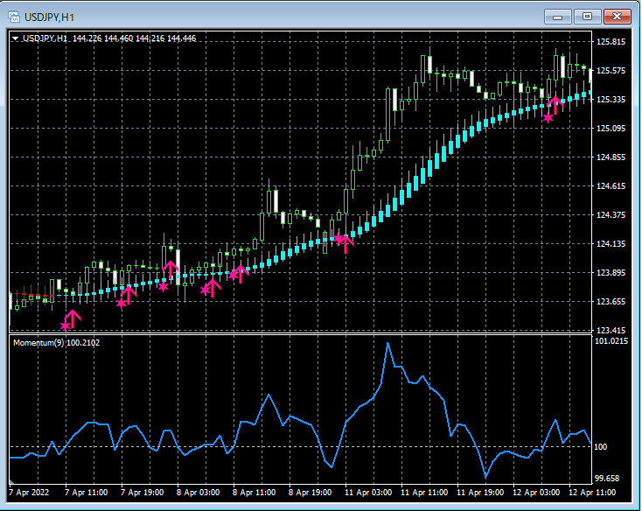The width and height of the screenshot is (642, 511).
Task: Click the 125.815 price scale label
Action: point(611,42)
